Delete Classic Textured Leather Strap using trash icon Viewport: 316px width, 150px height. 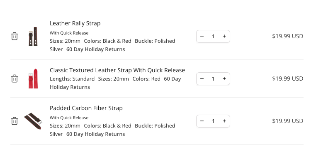tap(15, 79)
